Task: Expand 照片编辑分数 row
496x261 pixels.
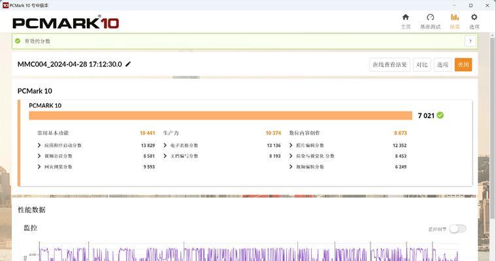Action: coord(291,146)
